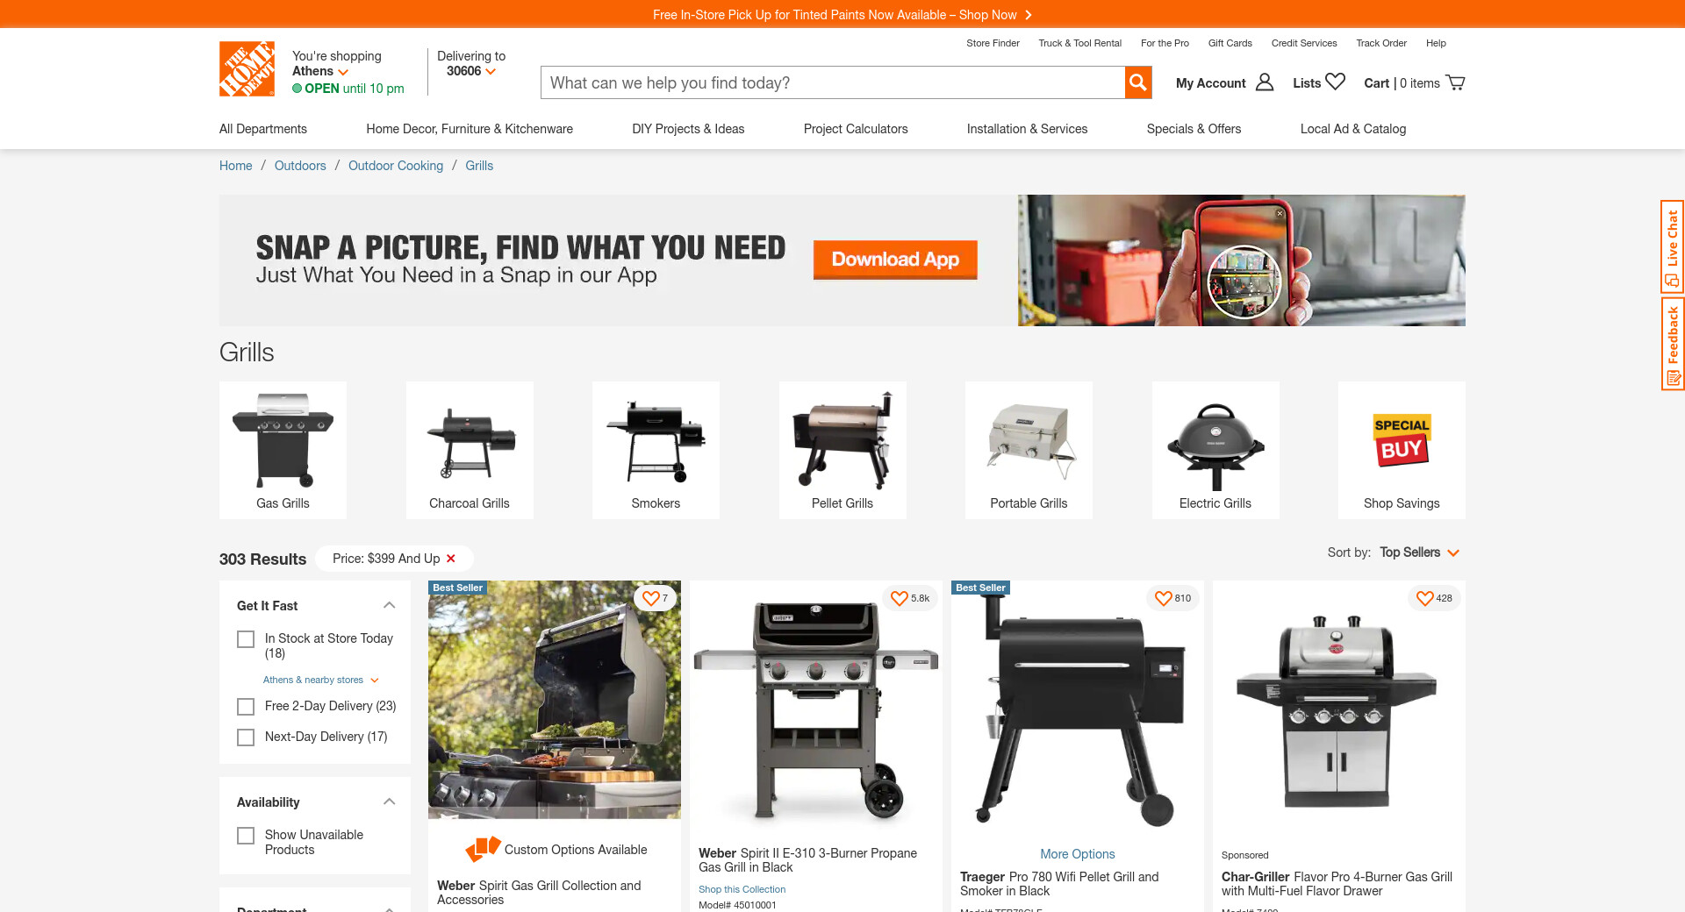Open My Account person icon
1685x912 pixels.
point(1265,82)
